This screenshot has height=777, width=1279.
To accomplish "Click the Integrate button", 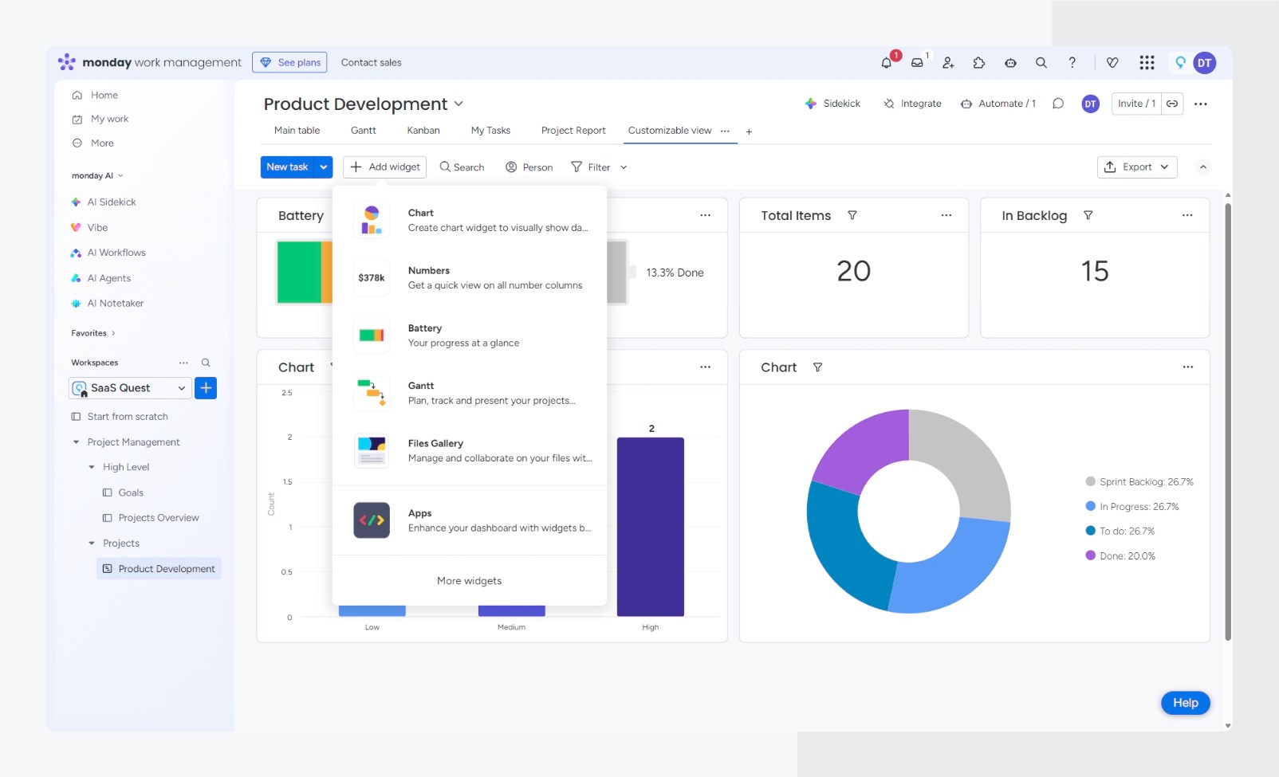I will 912,104.
